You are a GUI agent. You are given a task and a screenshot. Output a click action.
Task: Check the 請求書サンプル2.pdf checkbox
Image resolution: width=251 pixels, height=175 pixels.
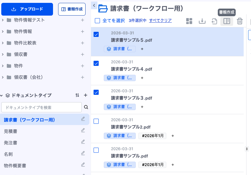[96, 121]
